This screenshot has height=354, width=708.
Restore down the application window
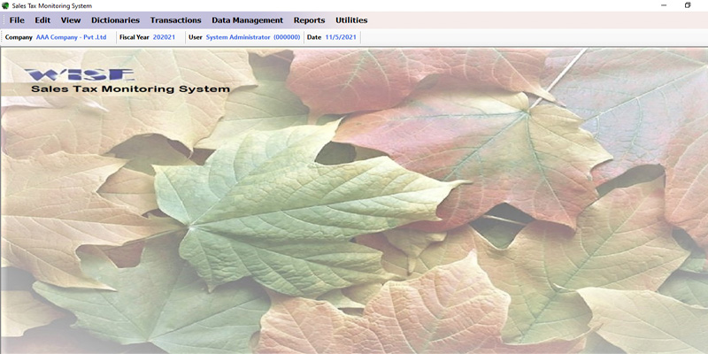[x=688, y=5]
